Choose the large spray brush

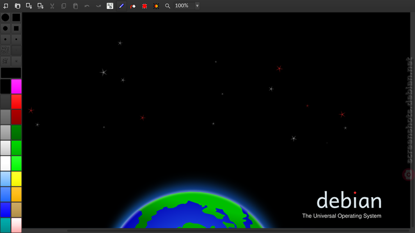pos(5,50)
